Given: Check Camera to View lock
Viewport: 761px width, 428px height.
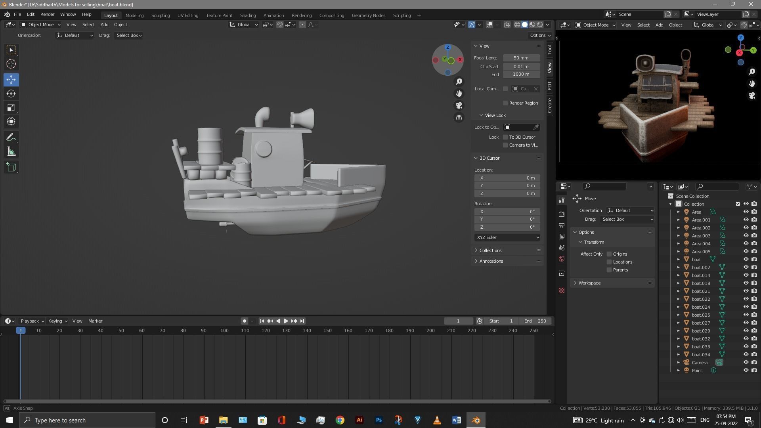Looking at the screenshot, I should (x=505, y=145).
